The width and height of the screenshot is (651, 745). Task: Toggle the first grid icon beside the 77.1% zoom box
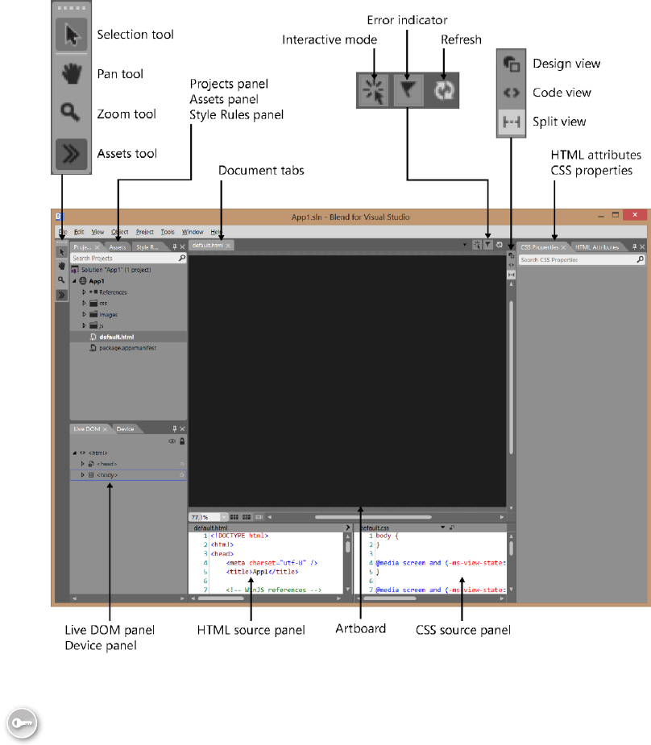click(x=234, y=517)
